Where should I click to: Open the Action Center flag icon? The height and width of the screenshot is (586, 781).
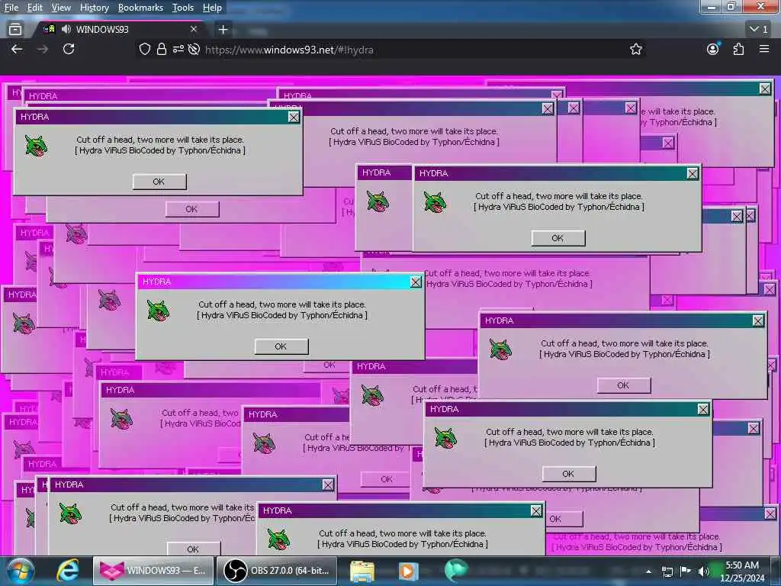(x=686, y=571)
